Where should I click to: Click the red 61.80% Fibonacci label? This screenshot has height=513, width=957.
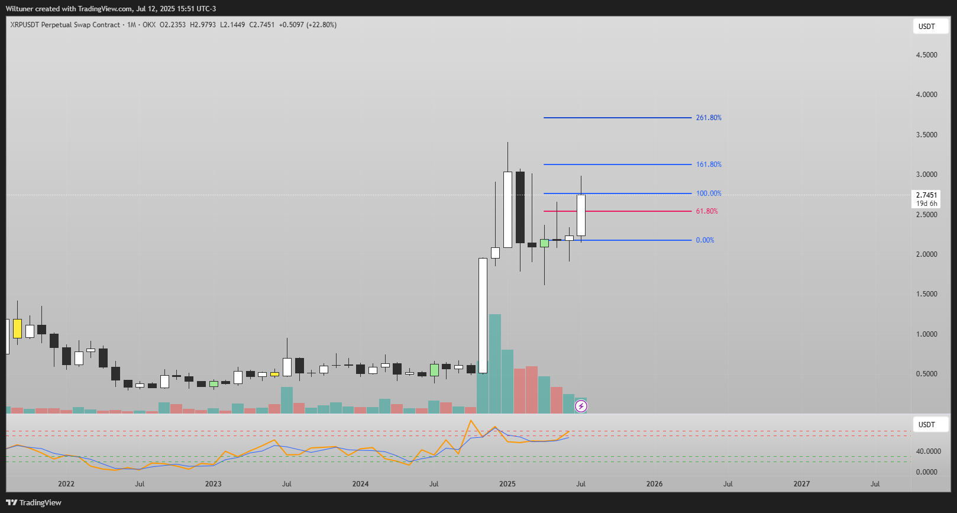707,211
